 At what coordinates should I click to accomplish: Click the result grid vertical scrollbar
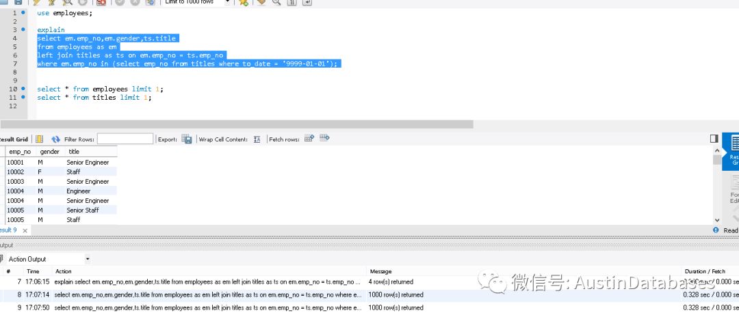pyautogui.click(x=717, y=160)
